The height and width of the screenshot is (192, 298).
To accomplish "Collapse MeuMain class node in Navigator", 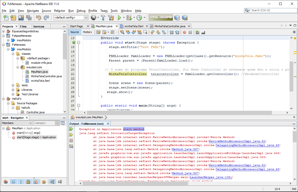I will 4,128.
